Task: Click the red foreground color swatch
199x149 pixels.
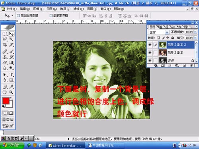Action: point(6,101)
